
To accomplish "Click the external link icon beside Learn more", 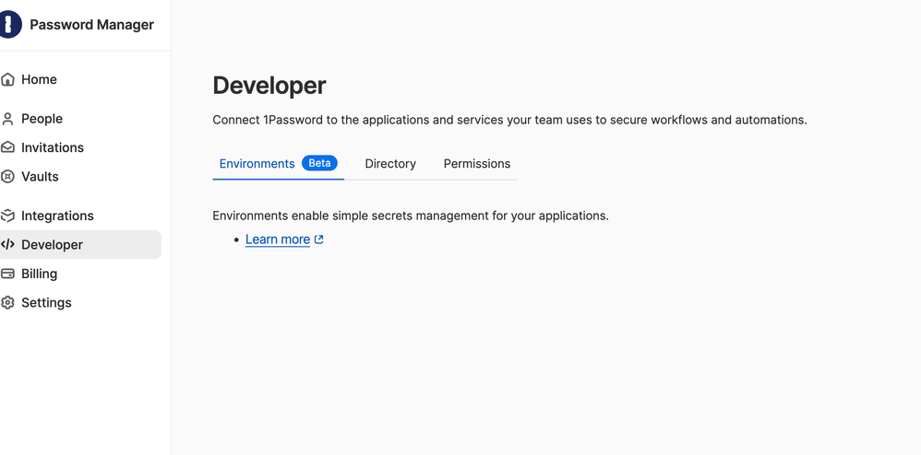I will [319, 239].
